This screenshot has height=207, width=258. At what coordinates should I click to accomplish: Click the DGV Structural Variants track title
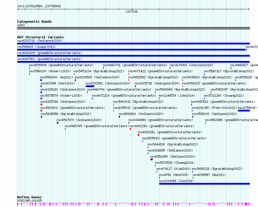(x=41, y=37)
